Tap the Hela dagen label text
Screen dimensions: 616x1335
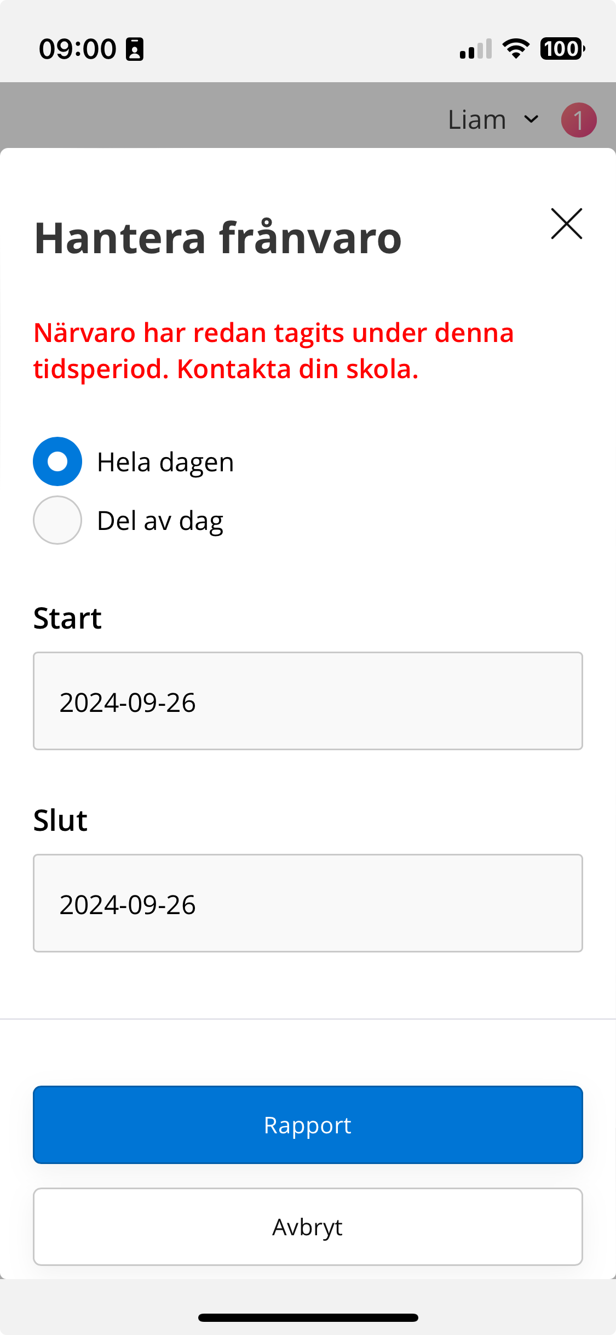click(165, 462)
